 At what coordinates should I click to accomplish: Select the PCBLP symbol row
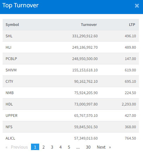coord(71,59)
